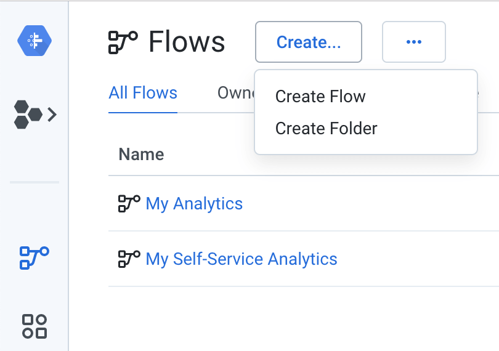499x351 pixels.
Task: Click the Flows page heading text
Action: tap(187, 42)
